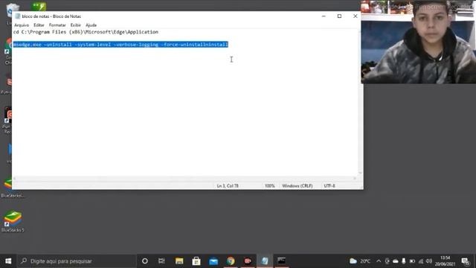476x268 pixels.
Task: Show hidden system tray icons
Action: point(379,261)
